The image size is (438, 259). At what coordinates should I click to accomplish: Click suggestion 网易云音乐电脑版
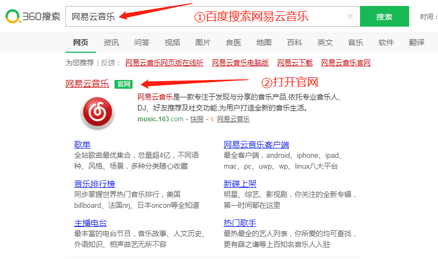point(240,63)
